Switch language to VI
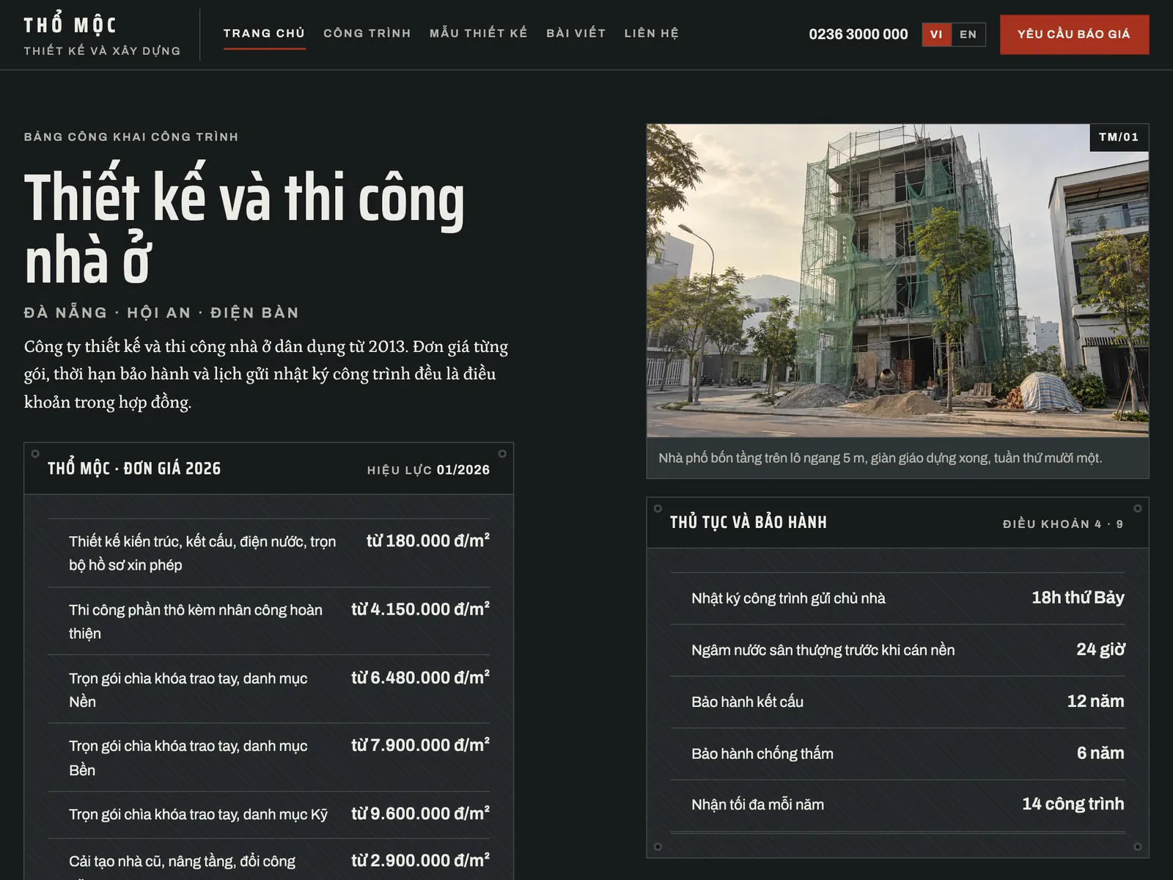Image resolution: width=1173 pixels, height=880 pixels. pos(936,34)
